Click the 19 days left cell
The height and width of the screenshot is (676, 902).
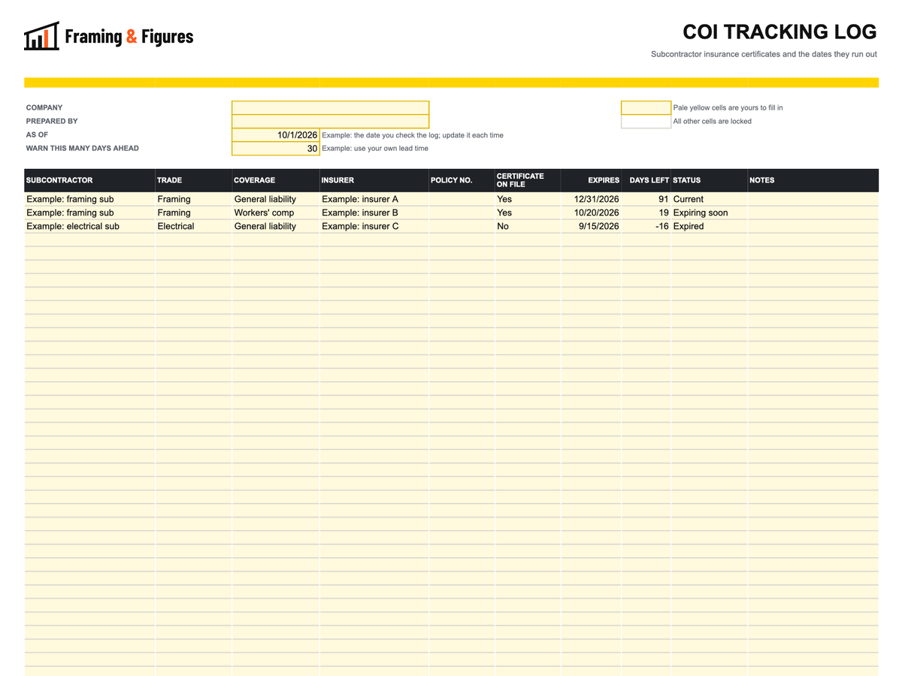[x=646, y=213]
